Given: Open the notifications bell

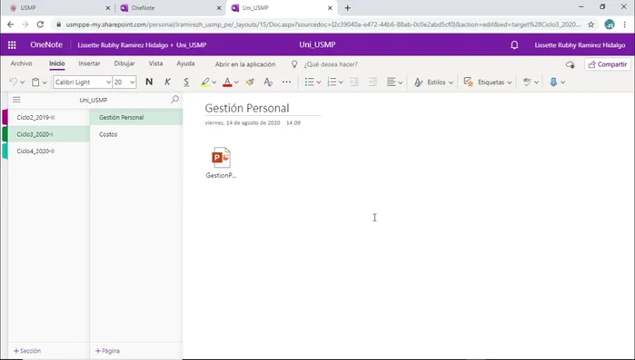Looking at the screenshot, I should 514,44.
